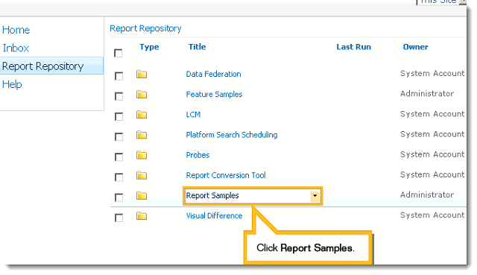Click the Report Conversion Tool folder icon
The image size is (477, 275).
click(x=142, y=175)
